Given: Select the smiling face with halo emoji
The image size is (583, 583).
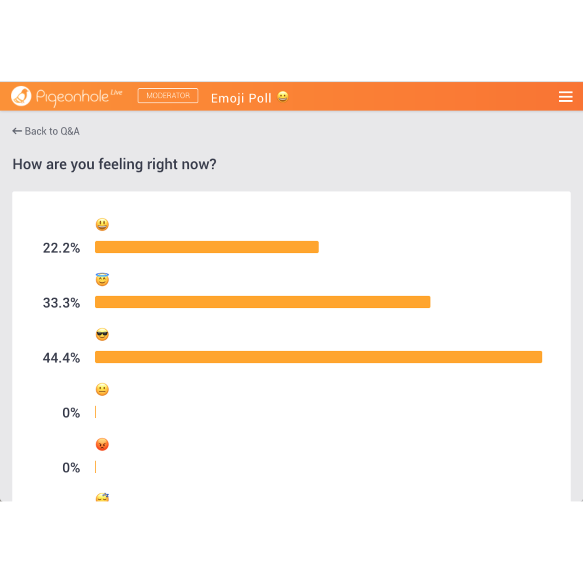Looking at the screenshot, I should [102, 279].
